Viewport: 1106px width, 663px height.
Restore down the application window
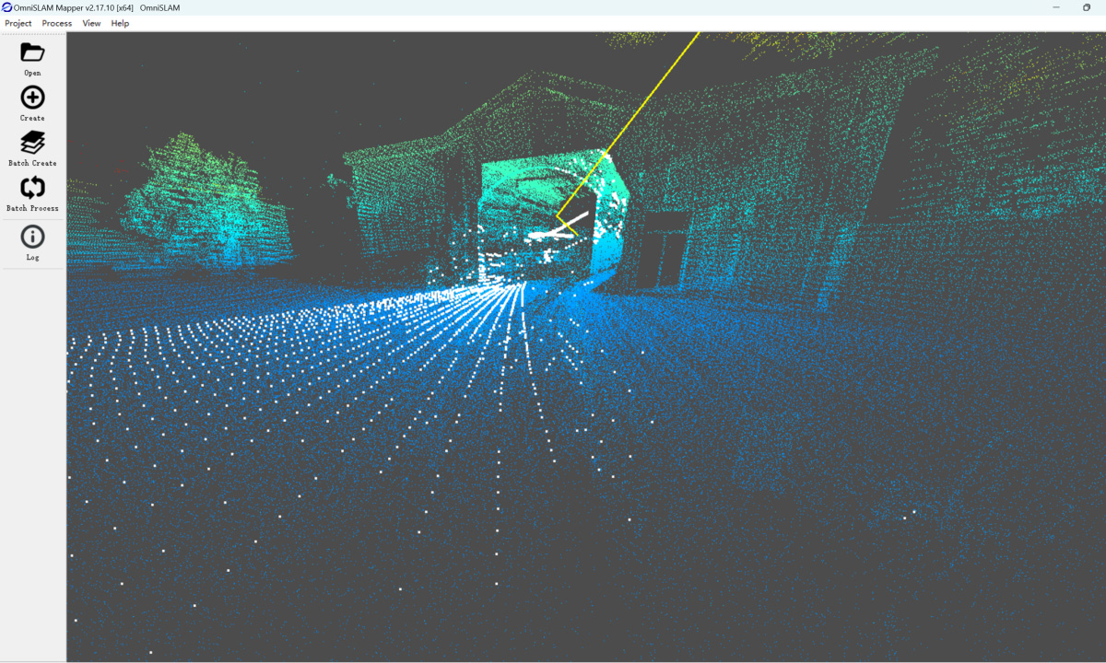[x=1087, y=7]
